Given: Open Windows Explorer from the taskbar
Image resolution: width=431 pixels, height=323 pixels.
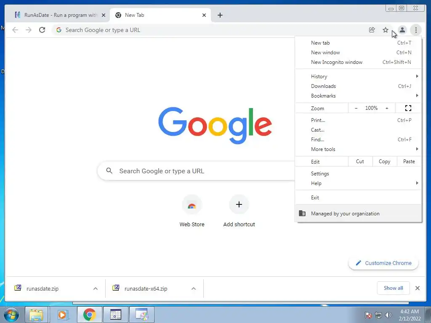Looking at the screenshot, I should [36, 315].
